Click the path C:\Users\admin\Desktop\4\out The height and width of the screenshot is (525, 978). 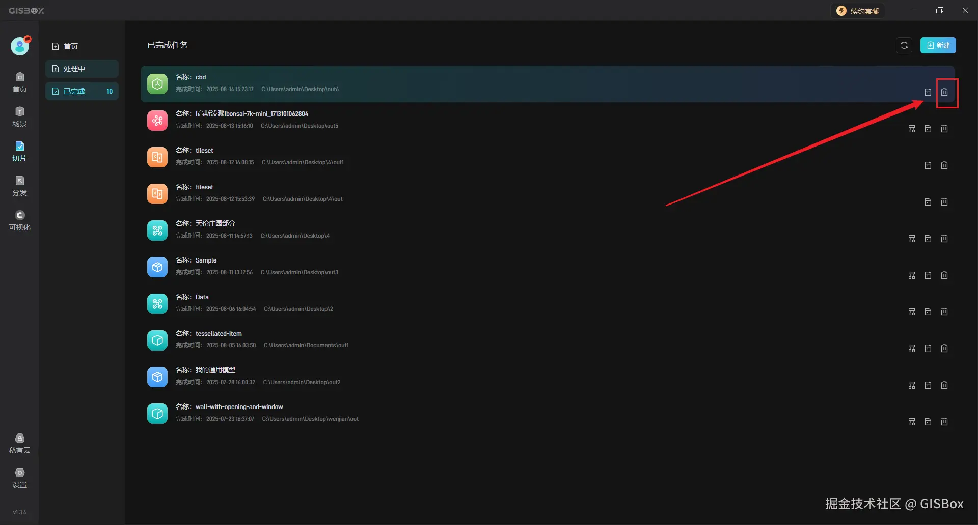pos(303,199)
